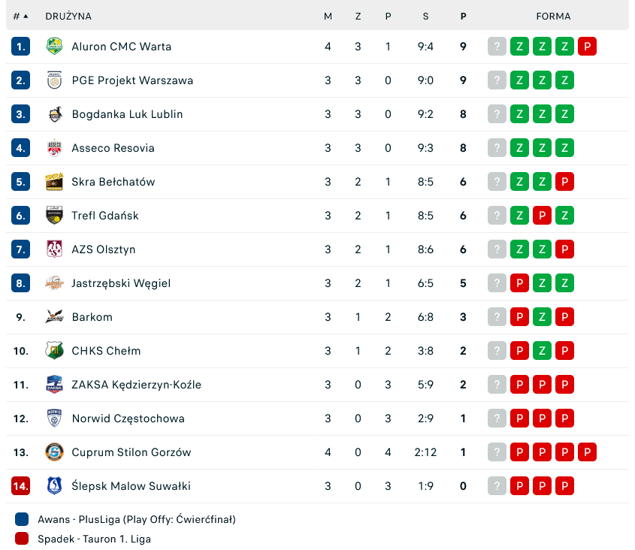Click the ZAKSA Kędzierzyn-Koźle logo icon

coord(54,385)
